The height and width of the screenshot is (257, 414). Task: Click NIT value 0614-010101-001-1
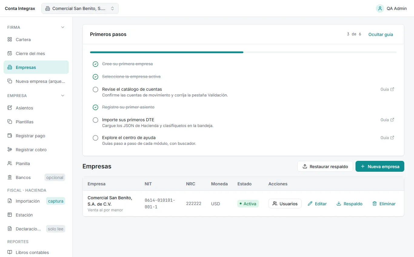160,204
